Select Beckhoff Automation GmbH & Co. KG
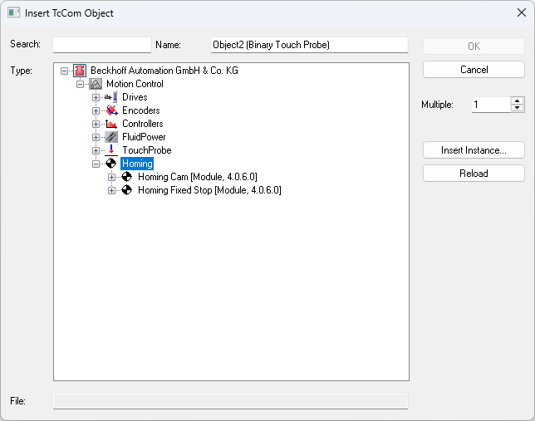This screenshot has width=535, height=421. [x=164, y=71]
